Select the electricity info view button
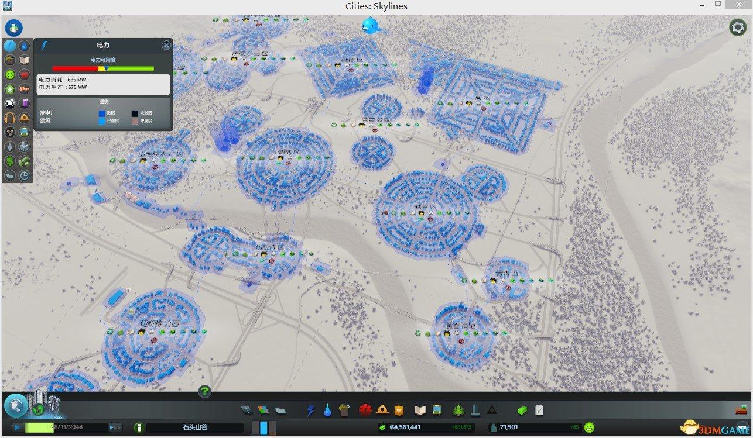Image resolution: width=753 pixels, height=438 pixels. click(10, 46)
